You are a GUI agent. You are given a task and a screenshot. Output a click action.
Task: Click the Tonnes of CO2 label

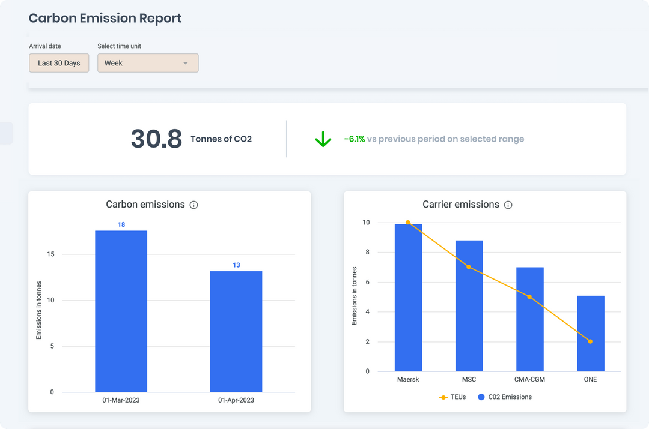click(221, 139)
